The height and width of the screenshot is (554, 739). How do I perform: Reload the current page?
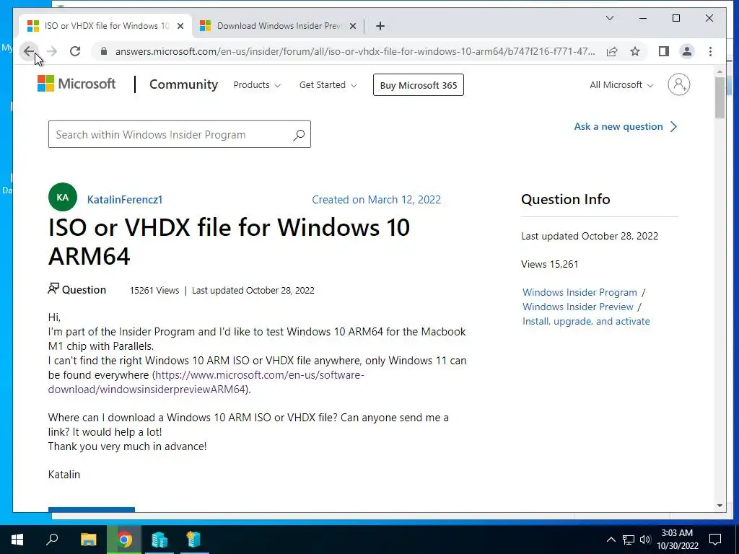75,51
